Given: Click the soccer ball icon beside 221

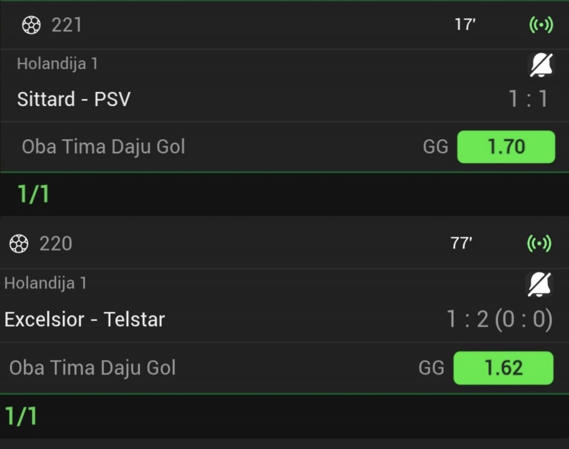Looking at the screenshot, I should click(x=31, y=25).
